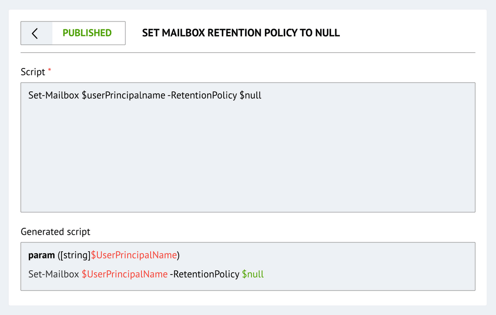Click -RetentionPolicy in the Script editor

(x=202, y=96)
